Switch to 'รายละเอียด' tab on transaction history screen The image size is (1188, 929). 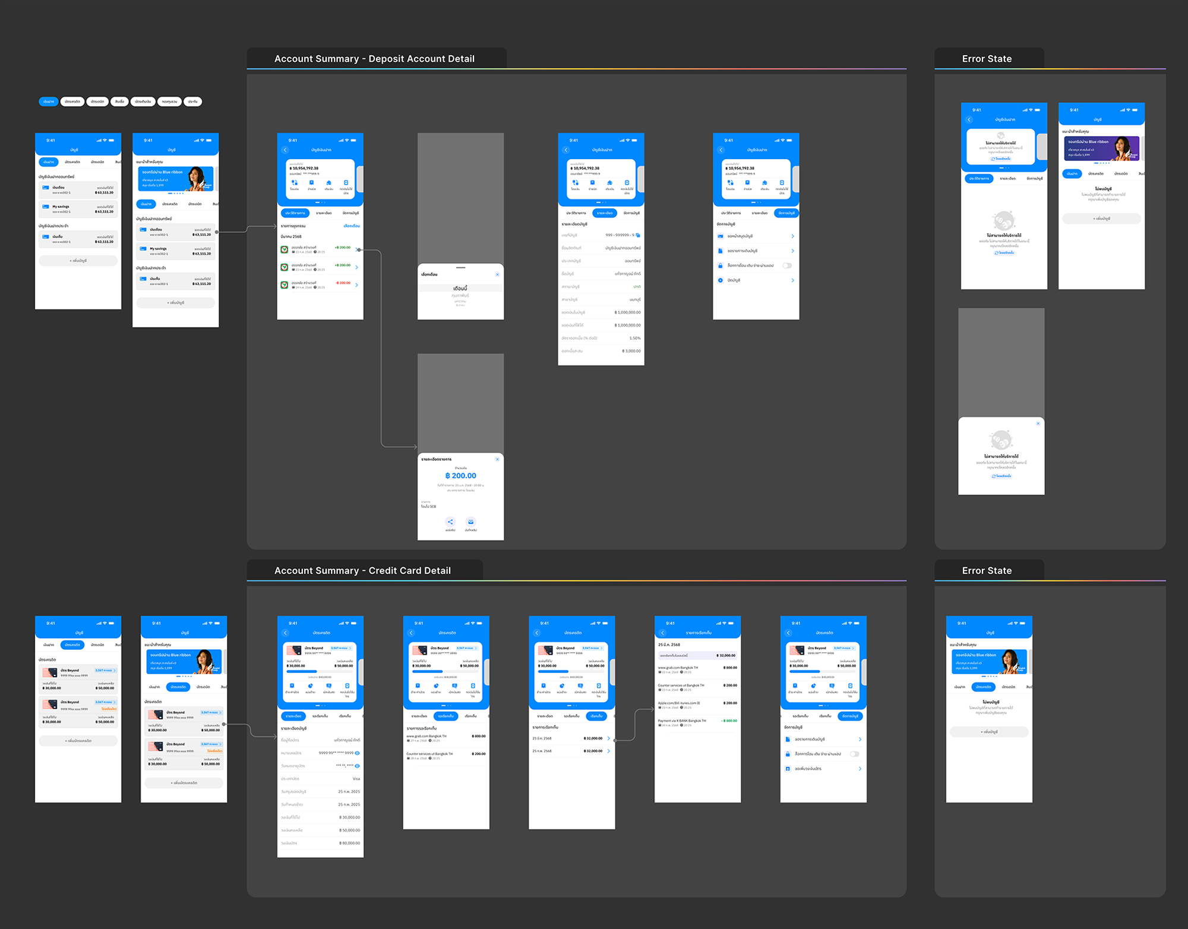pos(324,213)
